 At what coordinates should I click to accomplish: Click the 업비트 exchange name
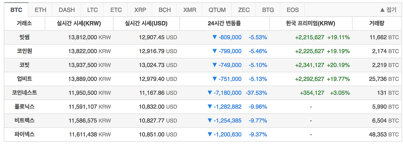pyautogui.click(x=24, y=79)
